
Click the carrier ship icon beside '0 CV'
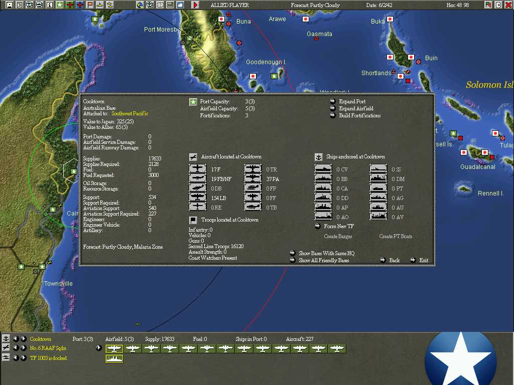pos(323,169)
